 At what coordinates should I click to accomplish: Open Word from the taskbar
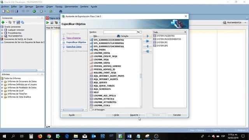click(x=129, y=136)
